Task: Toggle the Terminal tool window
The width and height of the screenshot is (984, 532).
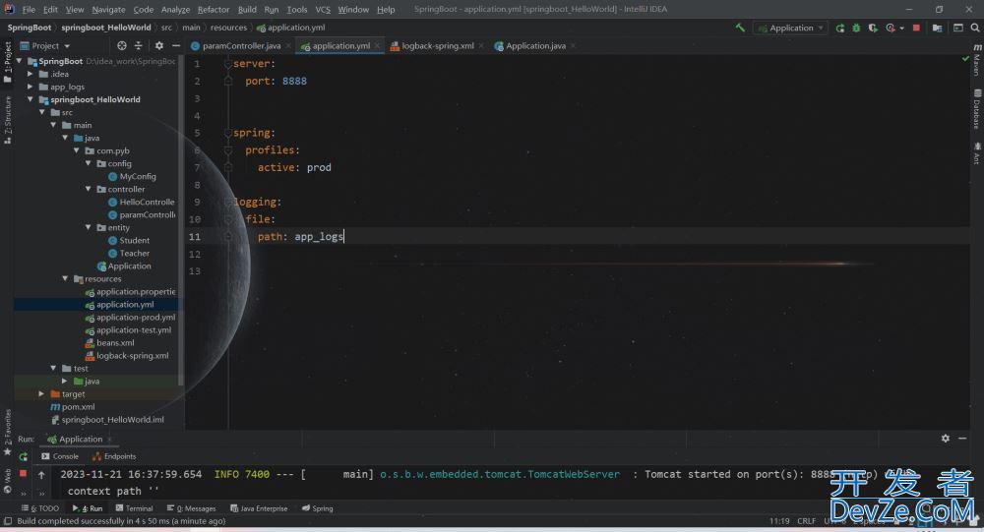Action: (134, 508)
